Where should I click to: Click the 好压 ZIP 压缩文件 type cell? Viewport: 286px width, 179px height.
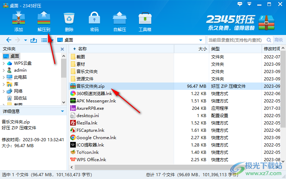[228, 86]
